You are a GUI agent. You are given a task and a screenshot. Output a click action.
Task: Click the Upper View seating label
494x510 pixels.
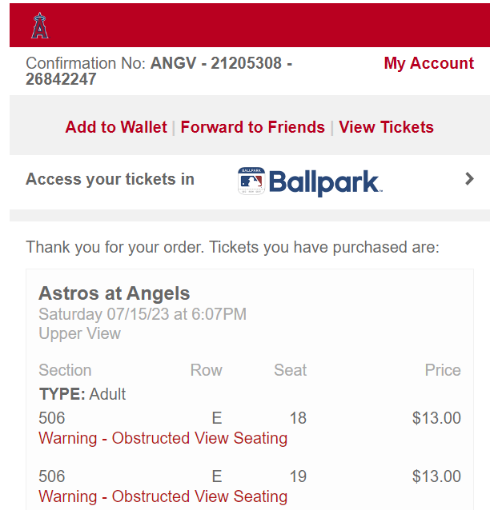(79, 334)
